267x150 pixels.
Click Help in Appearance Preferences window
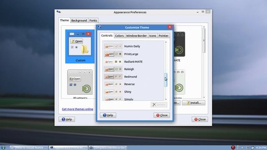[x=67, y=120]
